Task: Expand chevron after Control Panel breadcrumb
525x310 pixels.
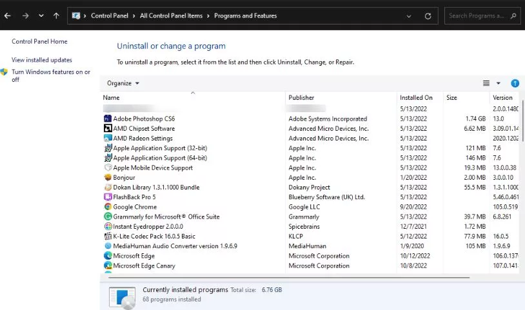Action: (134, 16)
